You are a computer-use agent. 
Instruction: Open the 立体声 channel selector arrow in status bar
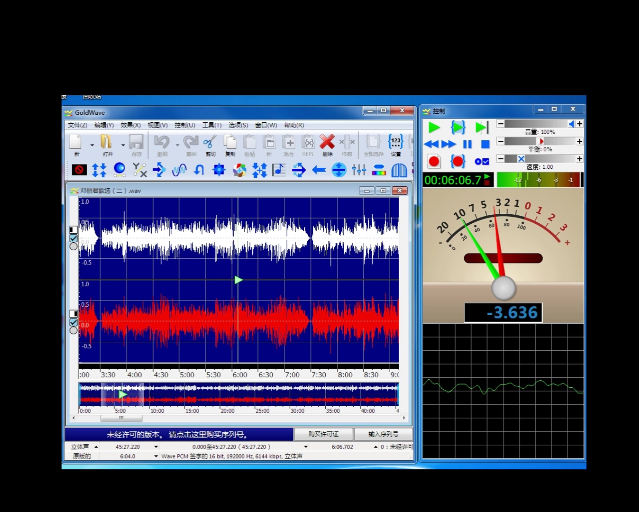pyautogui.click(x=96, y=447)
